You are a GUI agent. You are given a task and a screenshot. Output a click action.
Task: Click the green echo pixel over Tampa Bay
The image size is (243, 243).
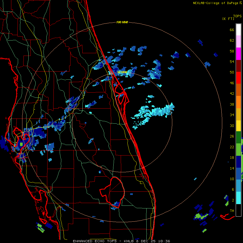click(x=21, y=144)
